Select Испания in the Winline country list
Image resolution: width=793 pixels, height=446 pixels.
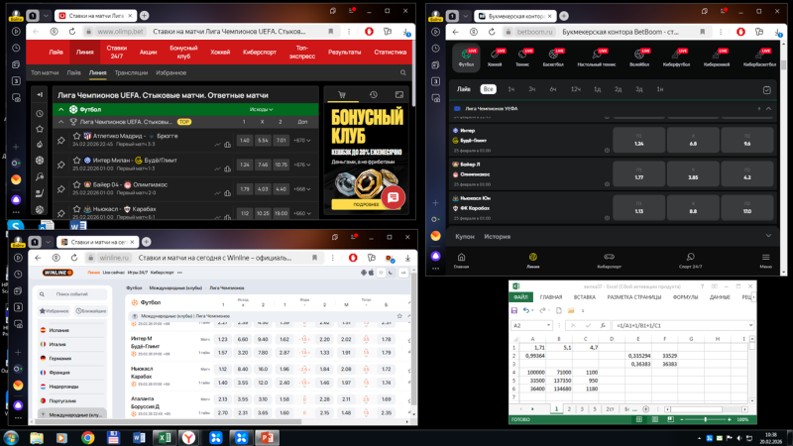click(59, 330)
